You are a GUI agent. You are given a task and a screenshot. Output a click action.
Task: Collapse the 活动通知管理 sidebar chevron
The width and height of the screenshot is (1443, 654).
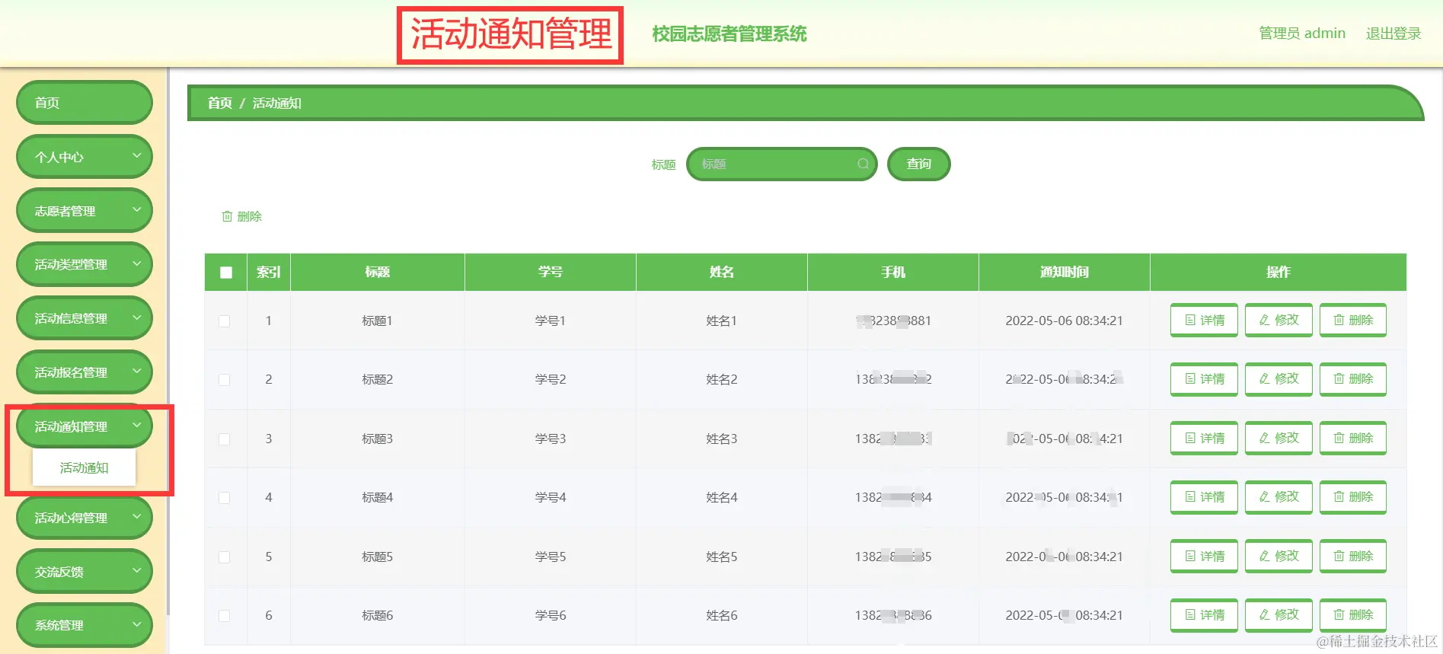tap(137, 426)
